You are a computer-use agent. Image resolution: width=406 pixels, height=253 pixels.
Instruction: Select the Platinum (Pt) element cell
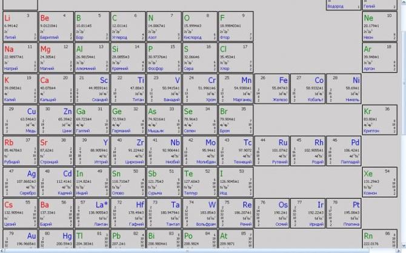tap(343, 213)
